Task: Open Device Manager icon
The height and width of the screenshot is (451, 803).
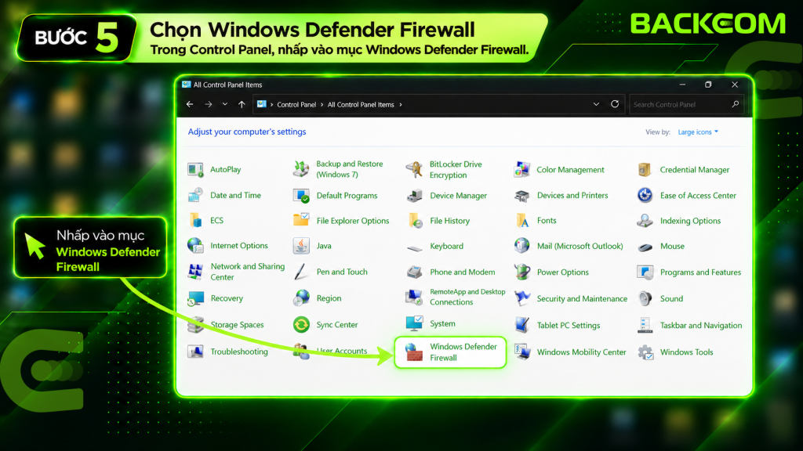Action: click(x=414, y=195)
